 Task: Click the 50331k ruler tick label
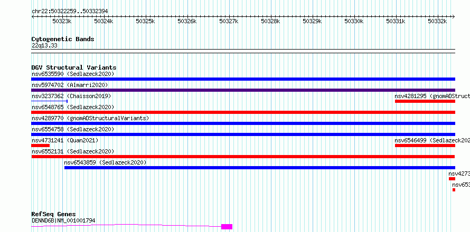396,21
